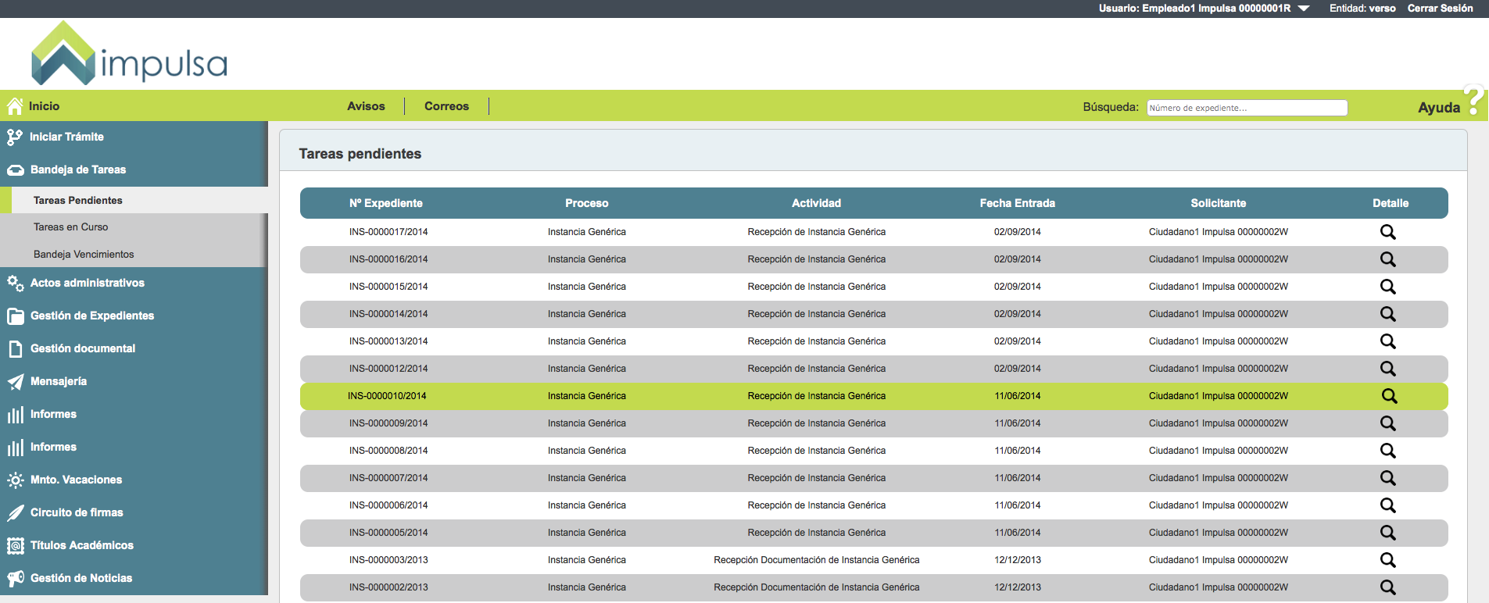The height and width of the screenshot is (603, 1489).
Task: Click the Gestión documental page icon
Action: coord(15,349)
